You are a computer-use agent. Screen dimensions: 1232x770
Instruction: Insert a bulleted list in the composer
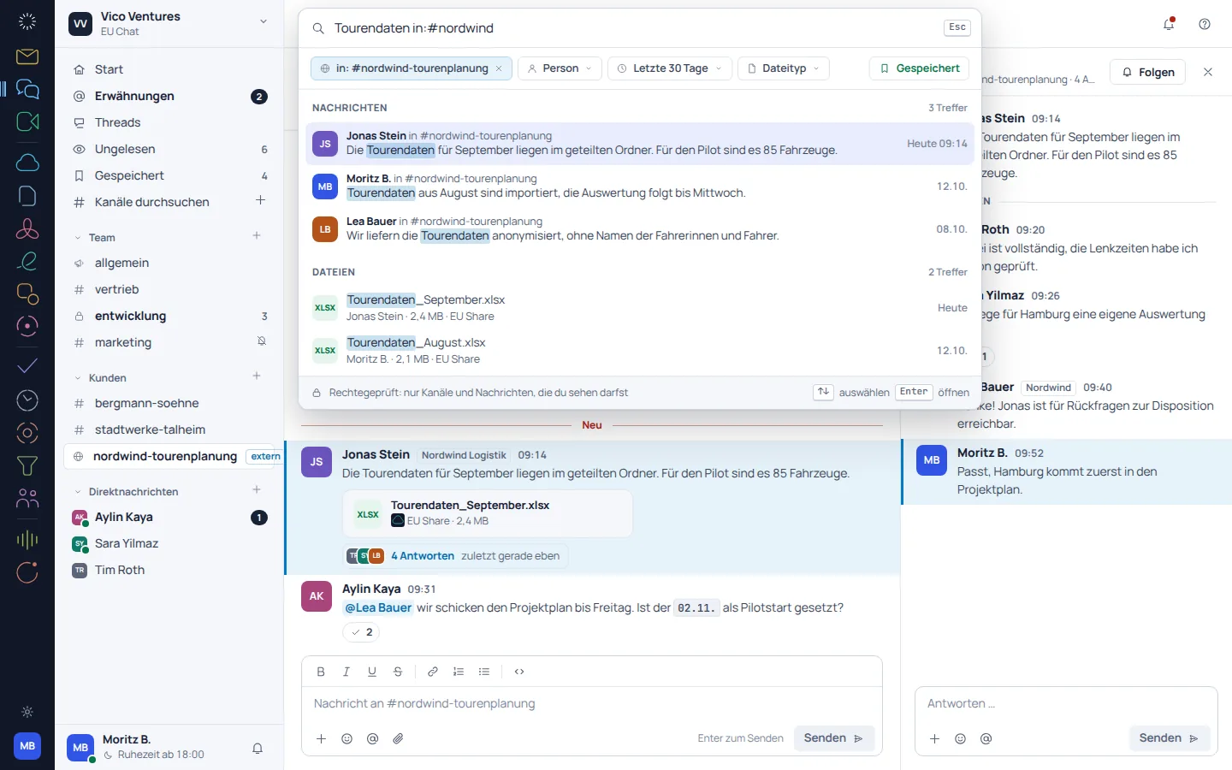(484, 672)
